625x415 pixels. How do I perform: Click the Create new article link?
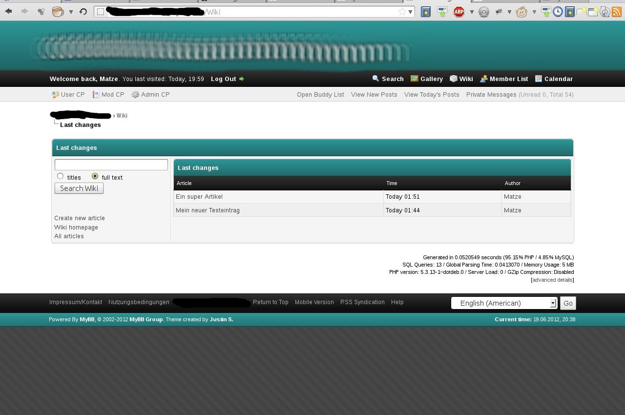click(x=80, y=218)
